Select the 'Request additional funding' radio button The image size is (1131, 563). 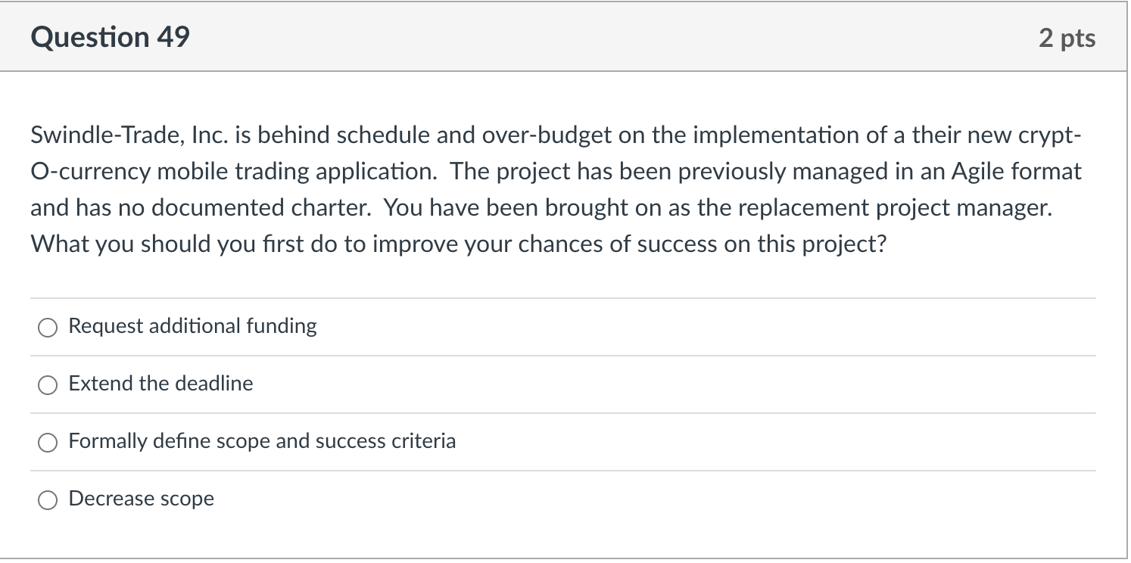(x=48, y=327)
